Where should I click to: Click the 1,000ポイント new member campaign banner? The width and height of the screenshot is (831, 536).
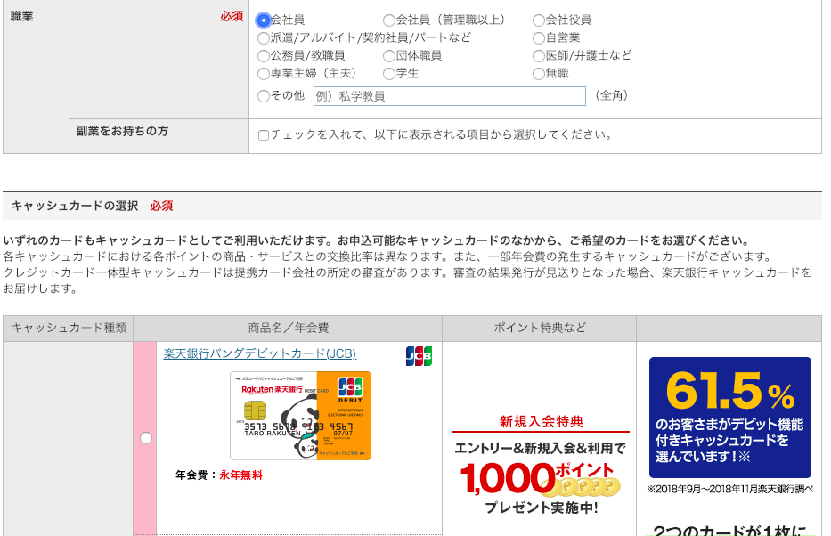tap(541, 465)
